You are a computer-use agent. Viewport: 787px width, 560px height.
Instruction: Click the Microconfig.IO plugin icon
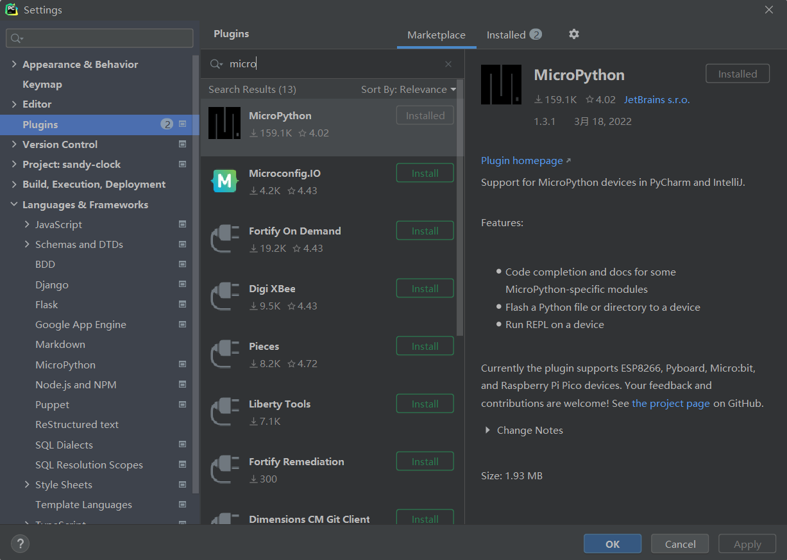(x=224, y=181)
